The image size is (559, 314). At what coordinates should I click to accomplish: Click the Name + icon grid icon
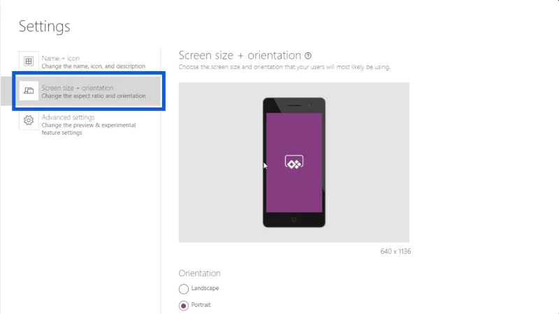coord(29,61)
